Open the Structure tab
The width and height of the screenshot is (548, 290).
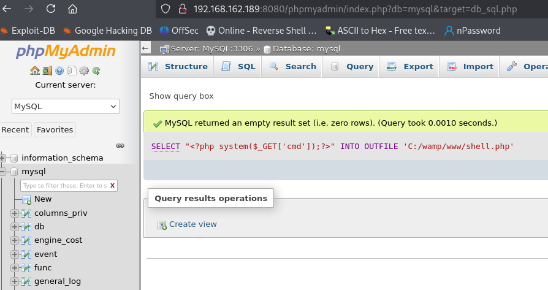tap(178, 66)
